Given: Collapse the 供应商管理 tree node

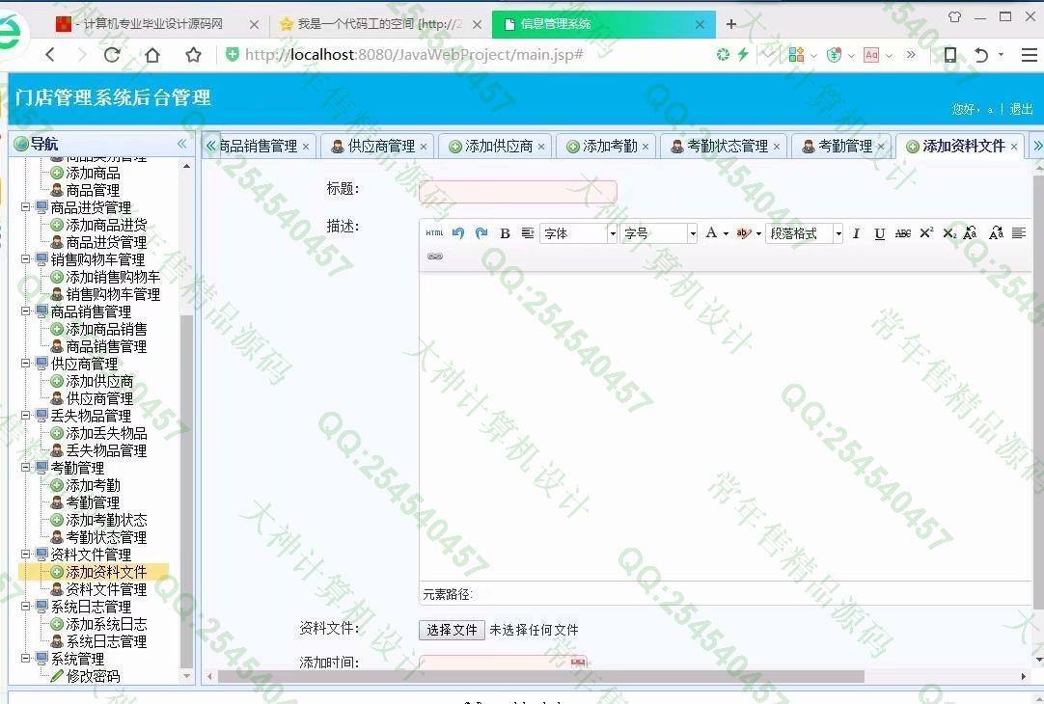Looking at the screenshot, I should point(25,364).
